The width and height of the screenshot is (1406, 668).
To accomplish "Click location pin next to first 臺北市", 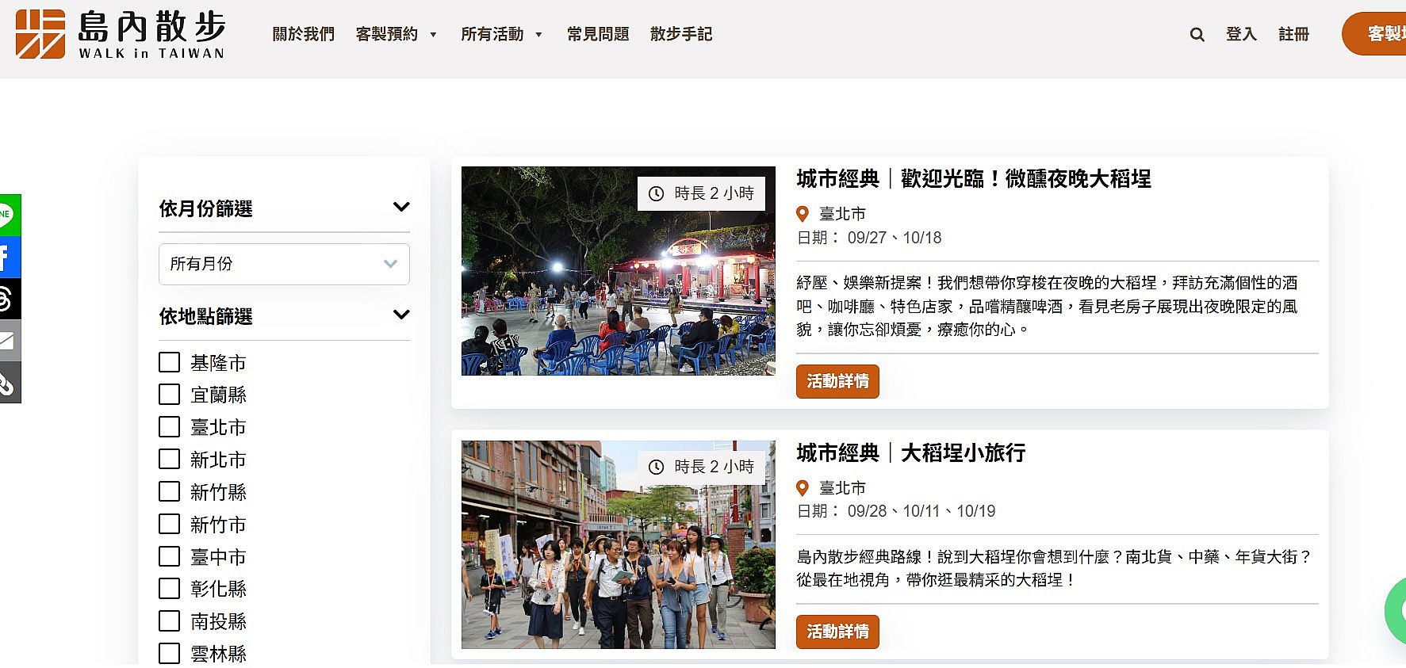I will coord(803,214).
